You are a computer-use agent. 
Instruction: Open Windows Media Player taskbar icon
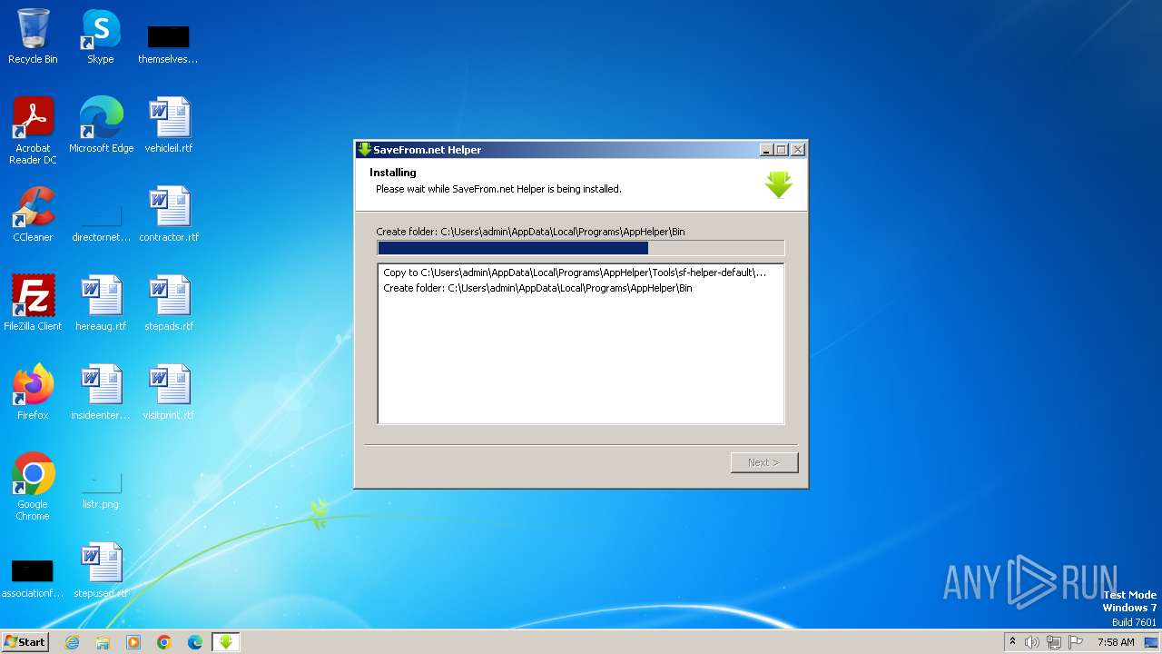133,642
